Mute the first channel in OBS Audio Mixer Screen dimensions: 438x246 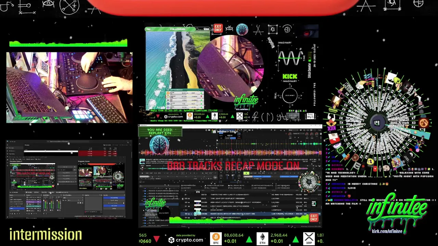[44, 210]
